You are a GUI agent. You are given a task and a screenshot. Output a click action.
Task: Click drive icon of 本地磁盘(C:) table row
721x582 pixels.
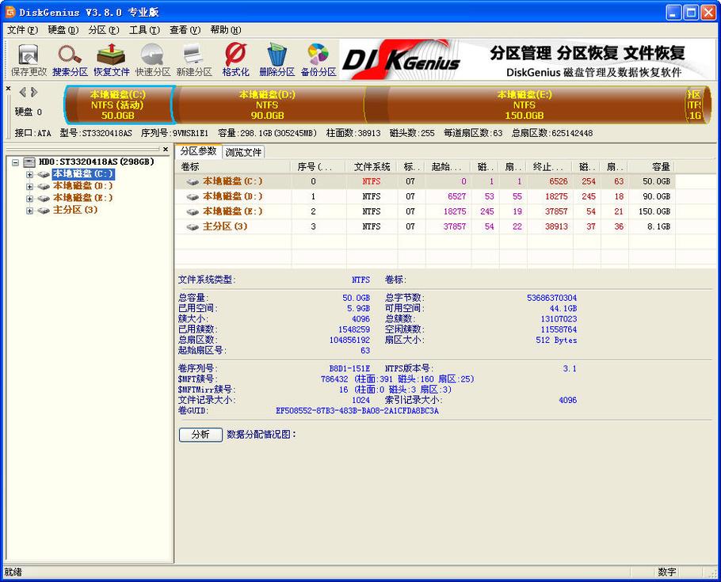coord(193,181)
